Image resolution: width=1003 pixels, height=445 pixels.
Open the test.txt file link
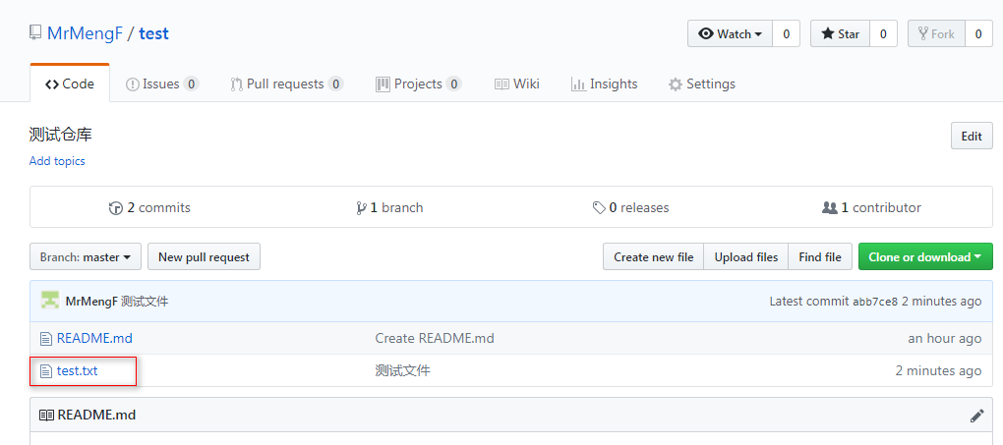[x=77, y=371]
